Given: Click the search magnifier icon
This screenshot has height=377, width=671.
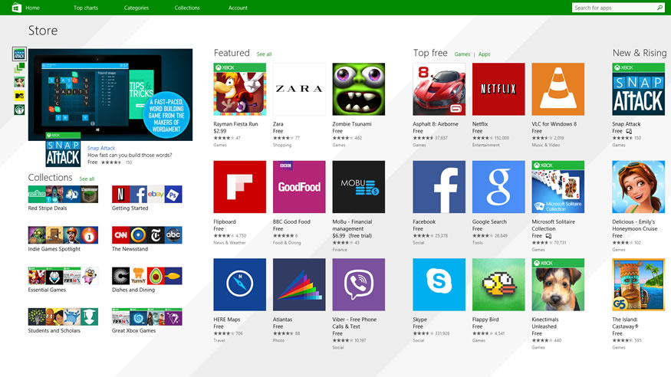Looking at the screenshot, I should 659,8.
